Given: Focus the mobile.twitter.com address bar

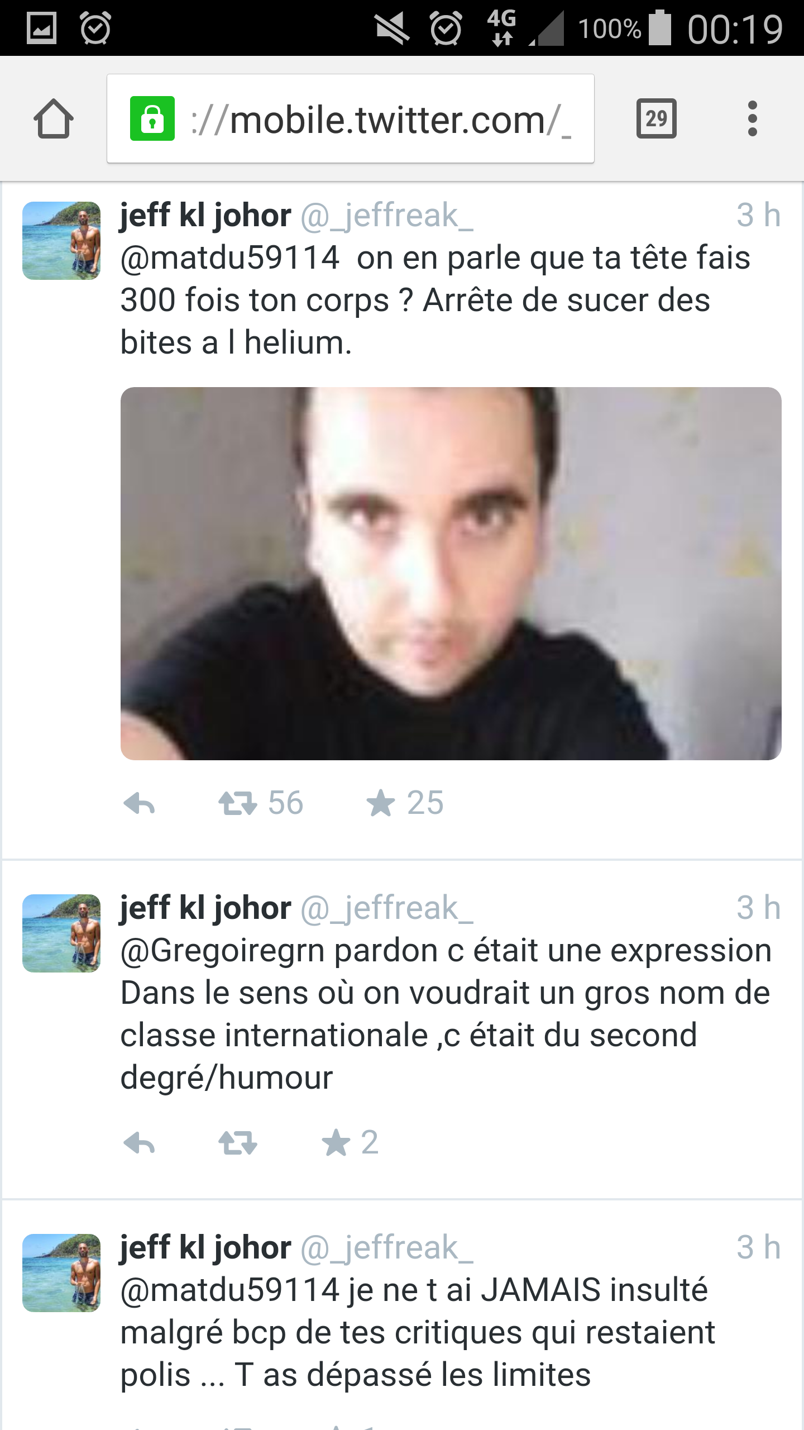Looking at the screenshot, I should (351, 118).
